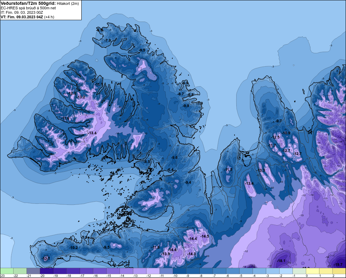Click the -5.9 temperature label on the map
The image size is (346, 278).
pos(84,237)
